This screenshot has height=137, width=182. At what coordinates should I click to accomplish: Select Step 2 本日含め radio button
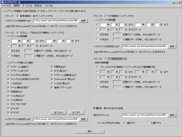[x=8, y=51]
